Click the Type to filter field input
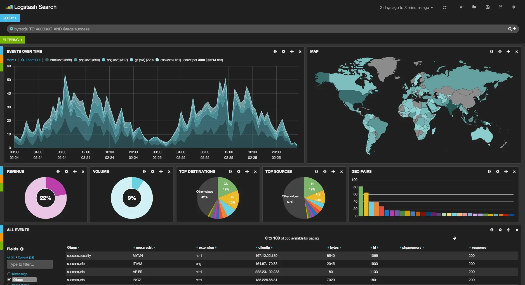The width and height of the screenshot is (525, 285). (x=29, y=264)
